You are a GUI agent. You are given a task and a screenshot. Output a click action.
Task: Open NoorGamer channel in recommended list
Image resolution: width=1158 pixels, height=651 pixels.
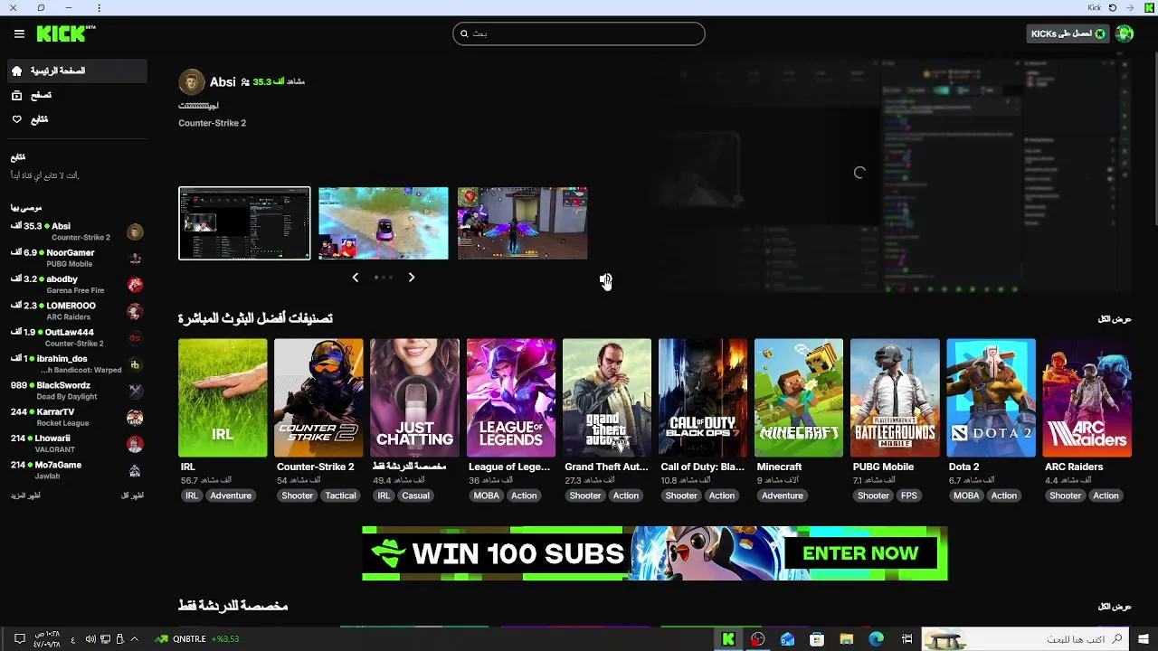coord(77,259)
